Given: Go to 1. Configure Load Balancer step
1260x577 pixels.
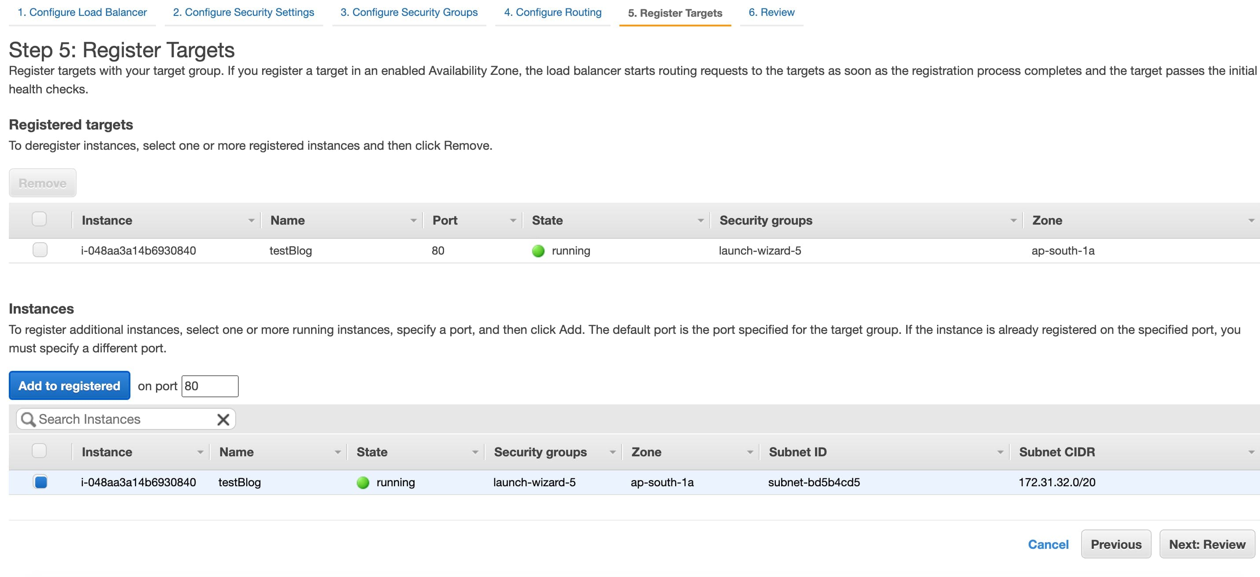Looking at the screenshot, I should point(82,12).
